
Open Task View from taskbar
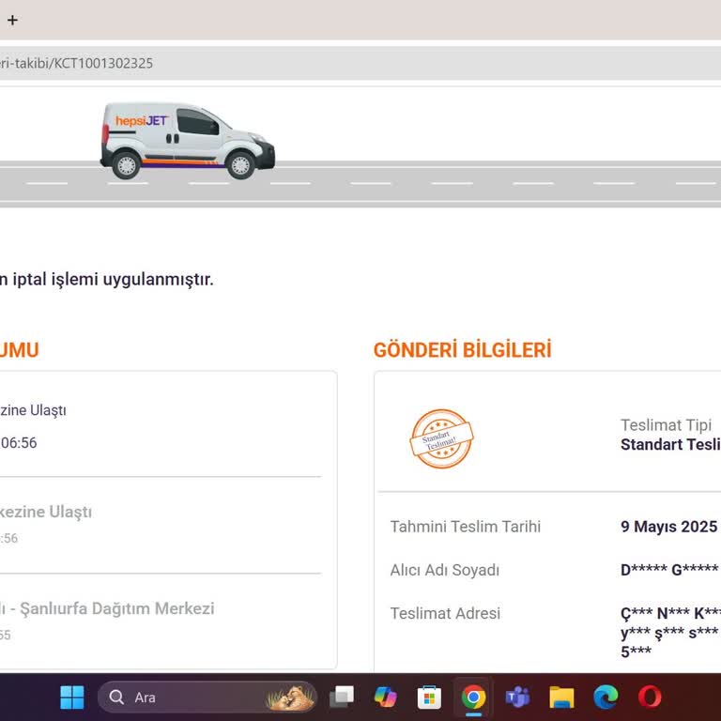(342, 698)
